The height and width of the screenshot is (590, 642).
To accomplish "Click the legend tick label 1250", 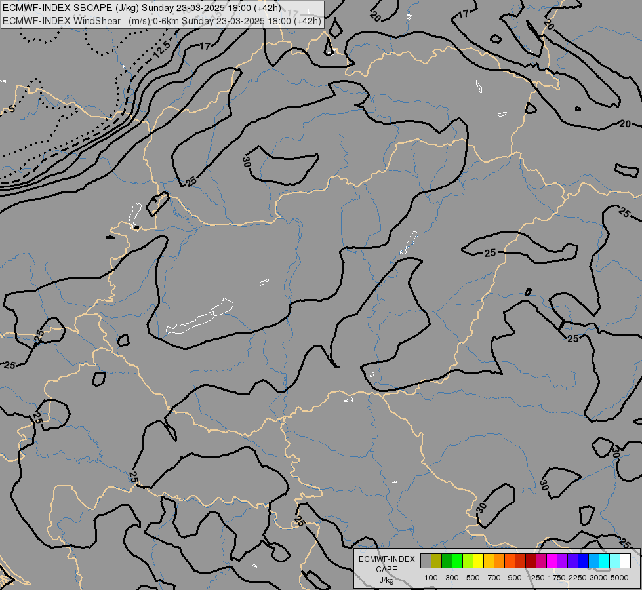I will point(536,578).
